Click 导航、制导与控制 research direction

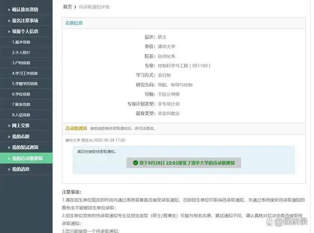tap(175, 85)
